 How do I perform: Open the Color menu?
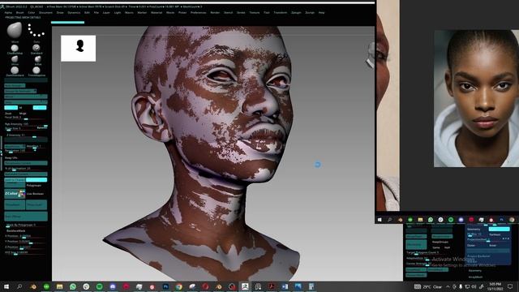coord(31,13)
